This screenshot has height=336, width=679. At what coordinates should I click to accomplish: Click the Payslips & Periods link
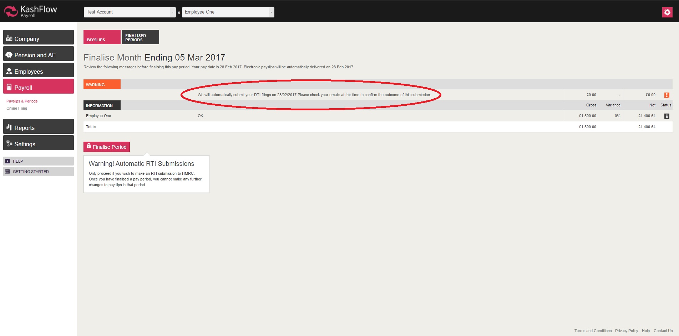point(22,101)
